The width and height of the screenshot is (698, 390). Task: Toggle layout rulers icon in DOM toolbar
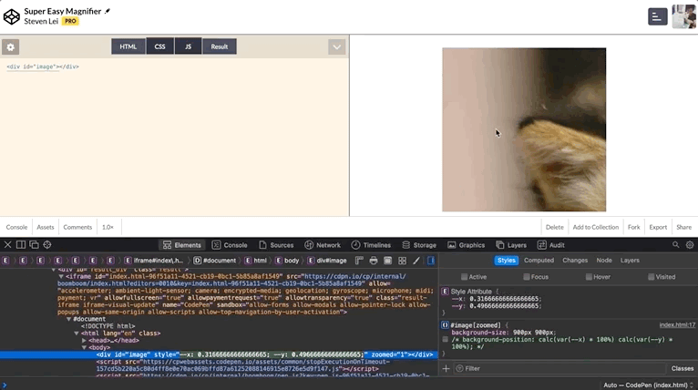click(x=359, y=261)
